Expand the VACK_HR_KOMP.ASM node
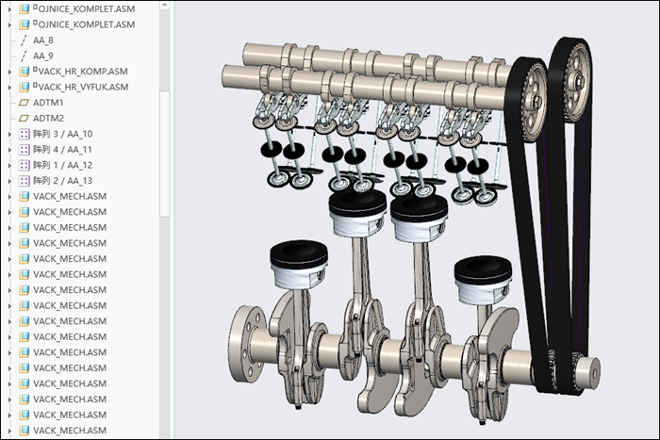Screen dimensions: 660x440 click(x=9, y=72)
